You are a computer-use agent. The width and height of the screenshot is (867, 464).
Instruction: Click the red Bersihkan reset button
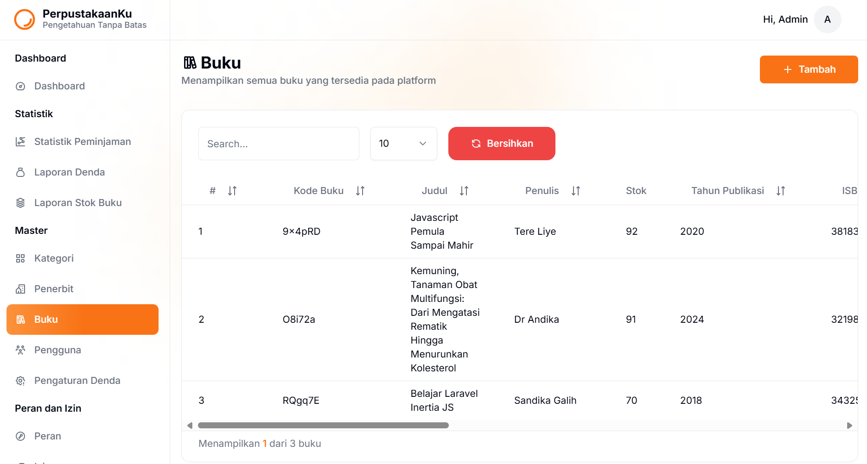(x=502, y=144)
